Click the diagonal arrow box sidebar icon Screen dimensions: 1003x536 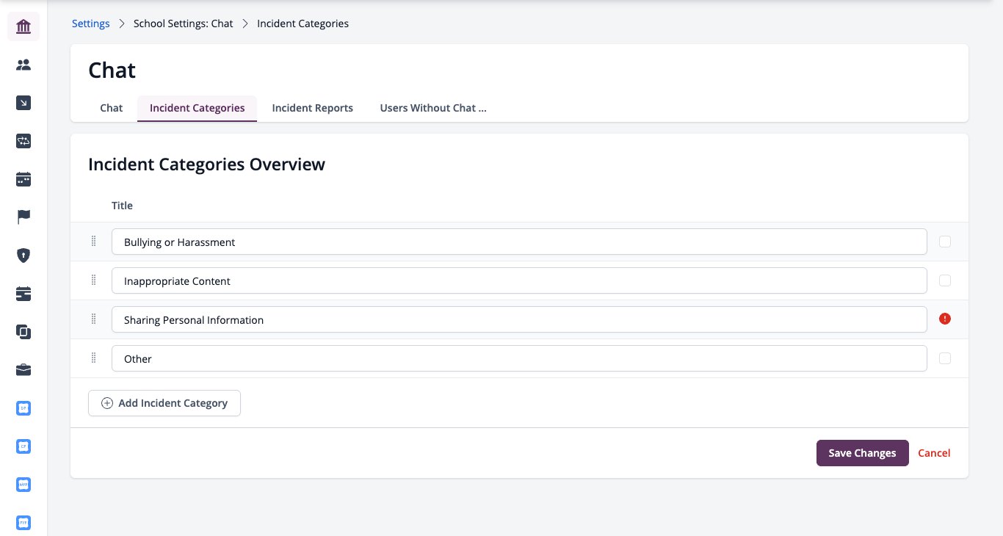tap(23, 103)
